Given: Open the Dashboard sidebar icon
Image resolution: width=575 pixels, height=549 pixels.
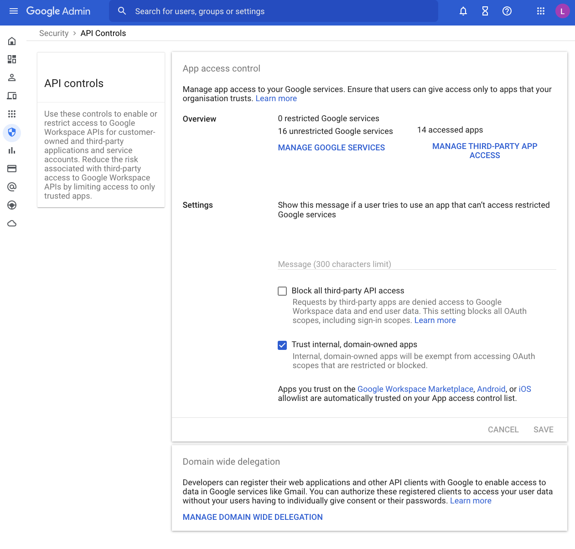Looking at the screenshot, I should (x=12, y=59).
